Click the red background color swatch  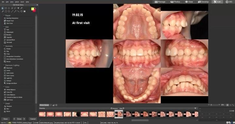pyautogui.click(x=35, y=10)
